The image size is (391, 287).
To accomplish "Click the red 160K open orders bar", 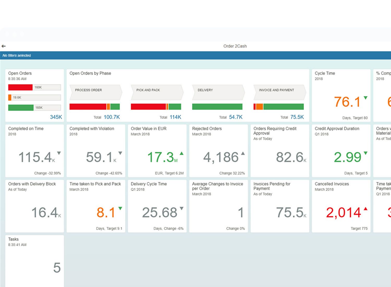I will pyautogui.click(x=20, y=87).
